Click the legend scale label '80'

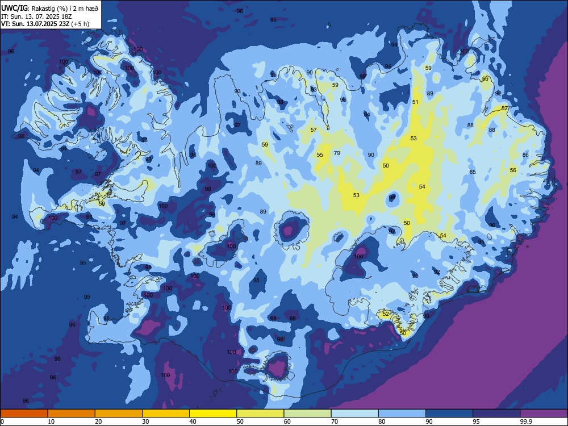coord(382,421)
